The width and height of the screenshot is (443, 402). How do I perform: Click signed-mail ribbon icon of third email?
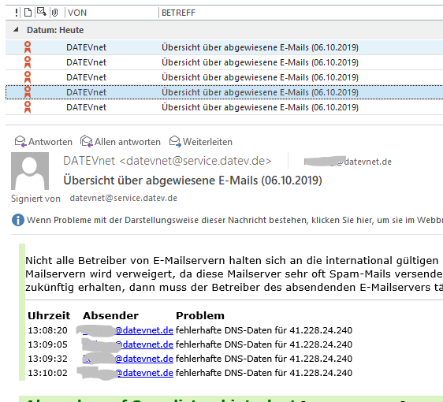coord(28,77)
